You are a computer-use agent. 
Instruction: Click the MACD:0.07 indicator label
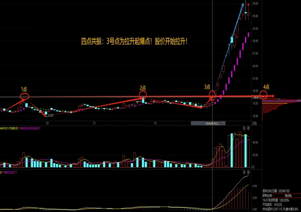coord(9,172)
